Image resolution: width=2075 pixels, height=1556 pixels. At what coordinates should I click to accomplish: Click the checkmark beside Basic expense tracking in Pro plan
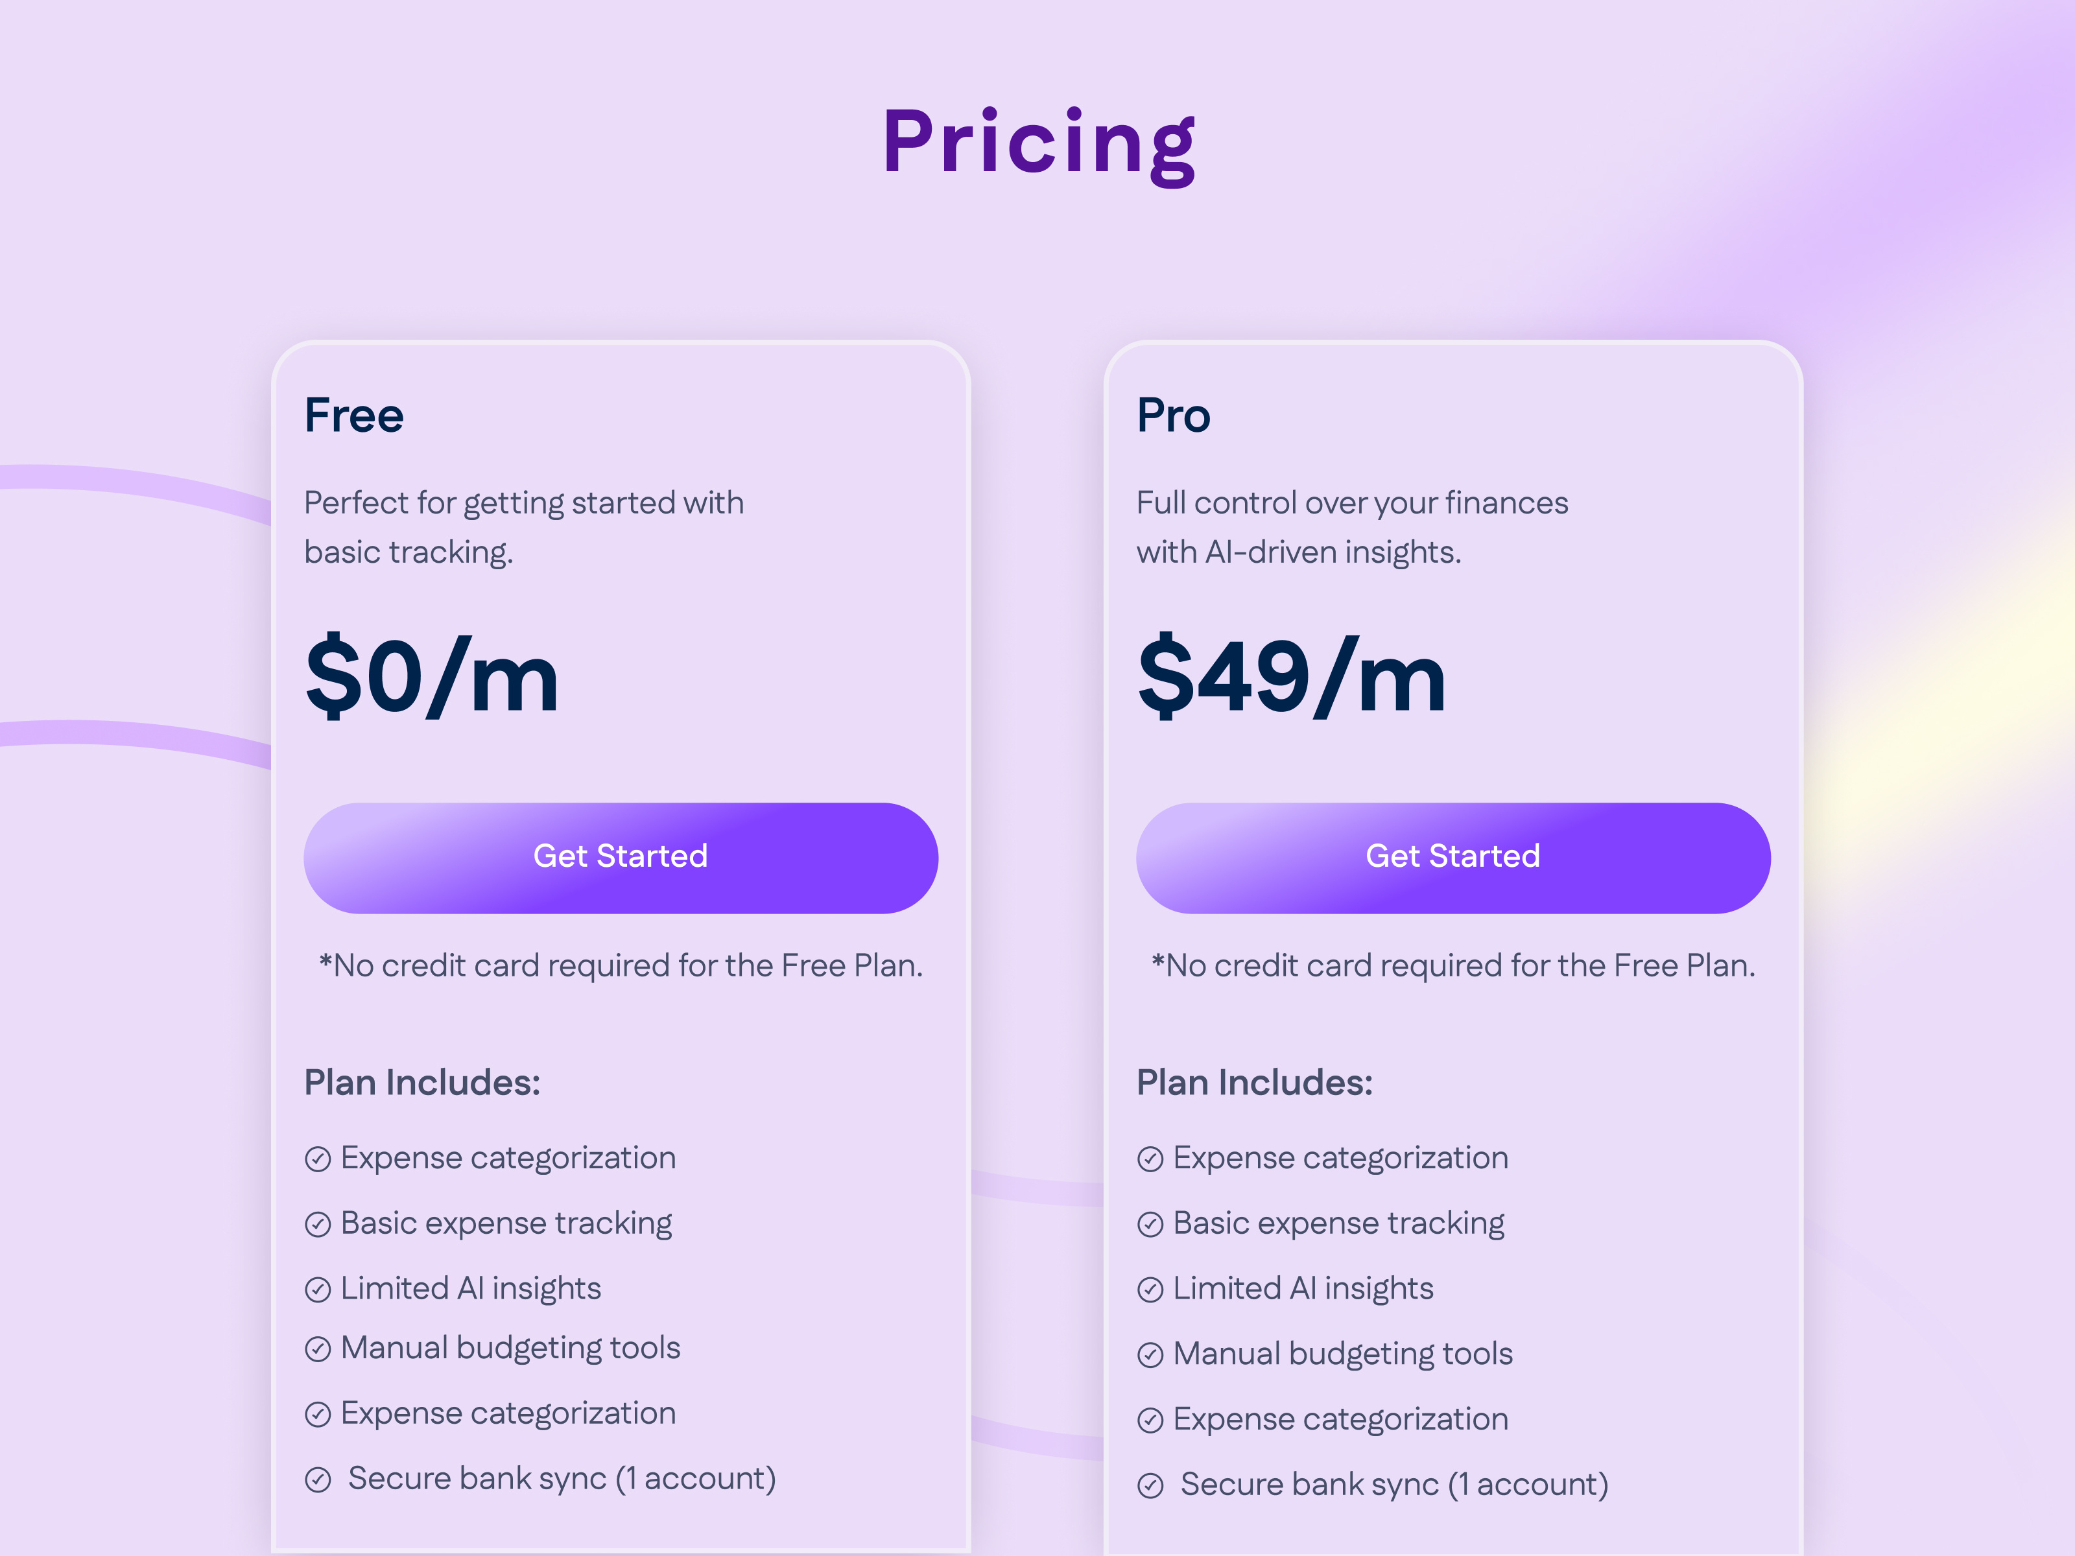[1151, 1224]
